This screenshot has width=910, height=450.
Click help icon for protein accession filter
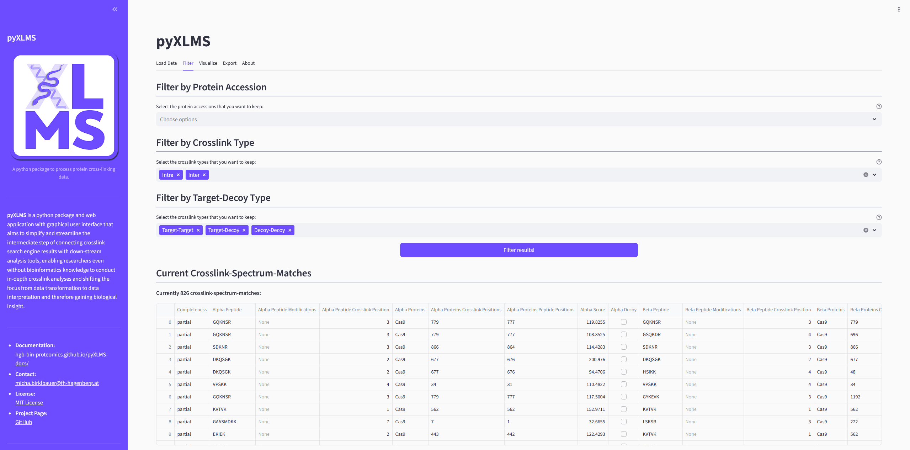(879, 106)
